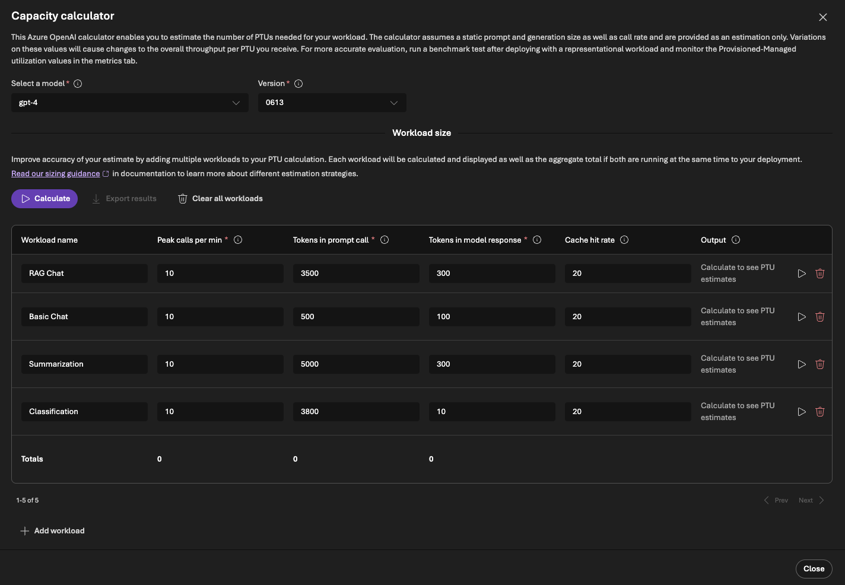Edit prompt tokens 3800 for Classification
The height and width of the screenshot is (585, 845).
(x=356, y=412)
